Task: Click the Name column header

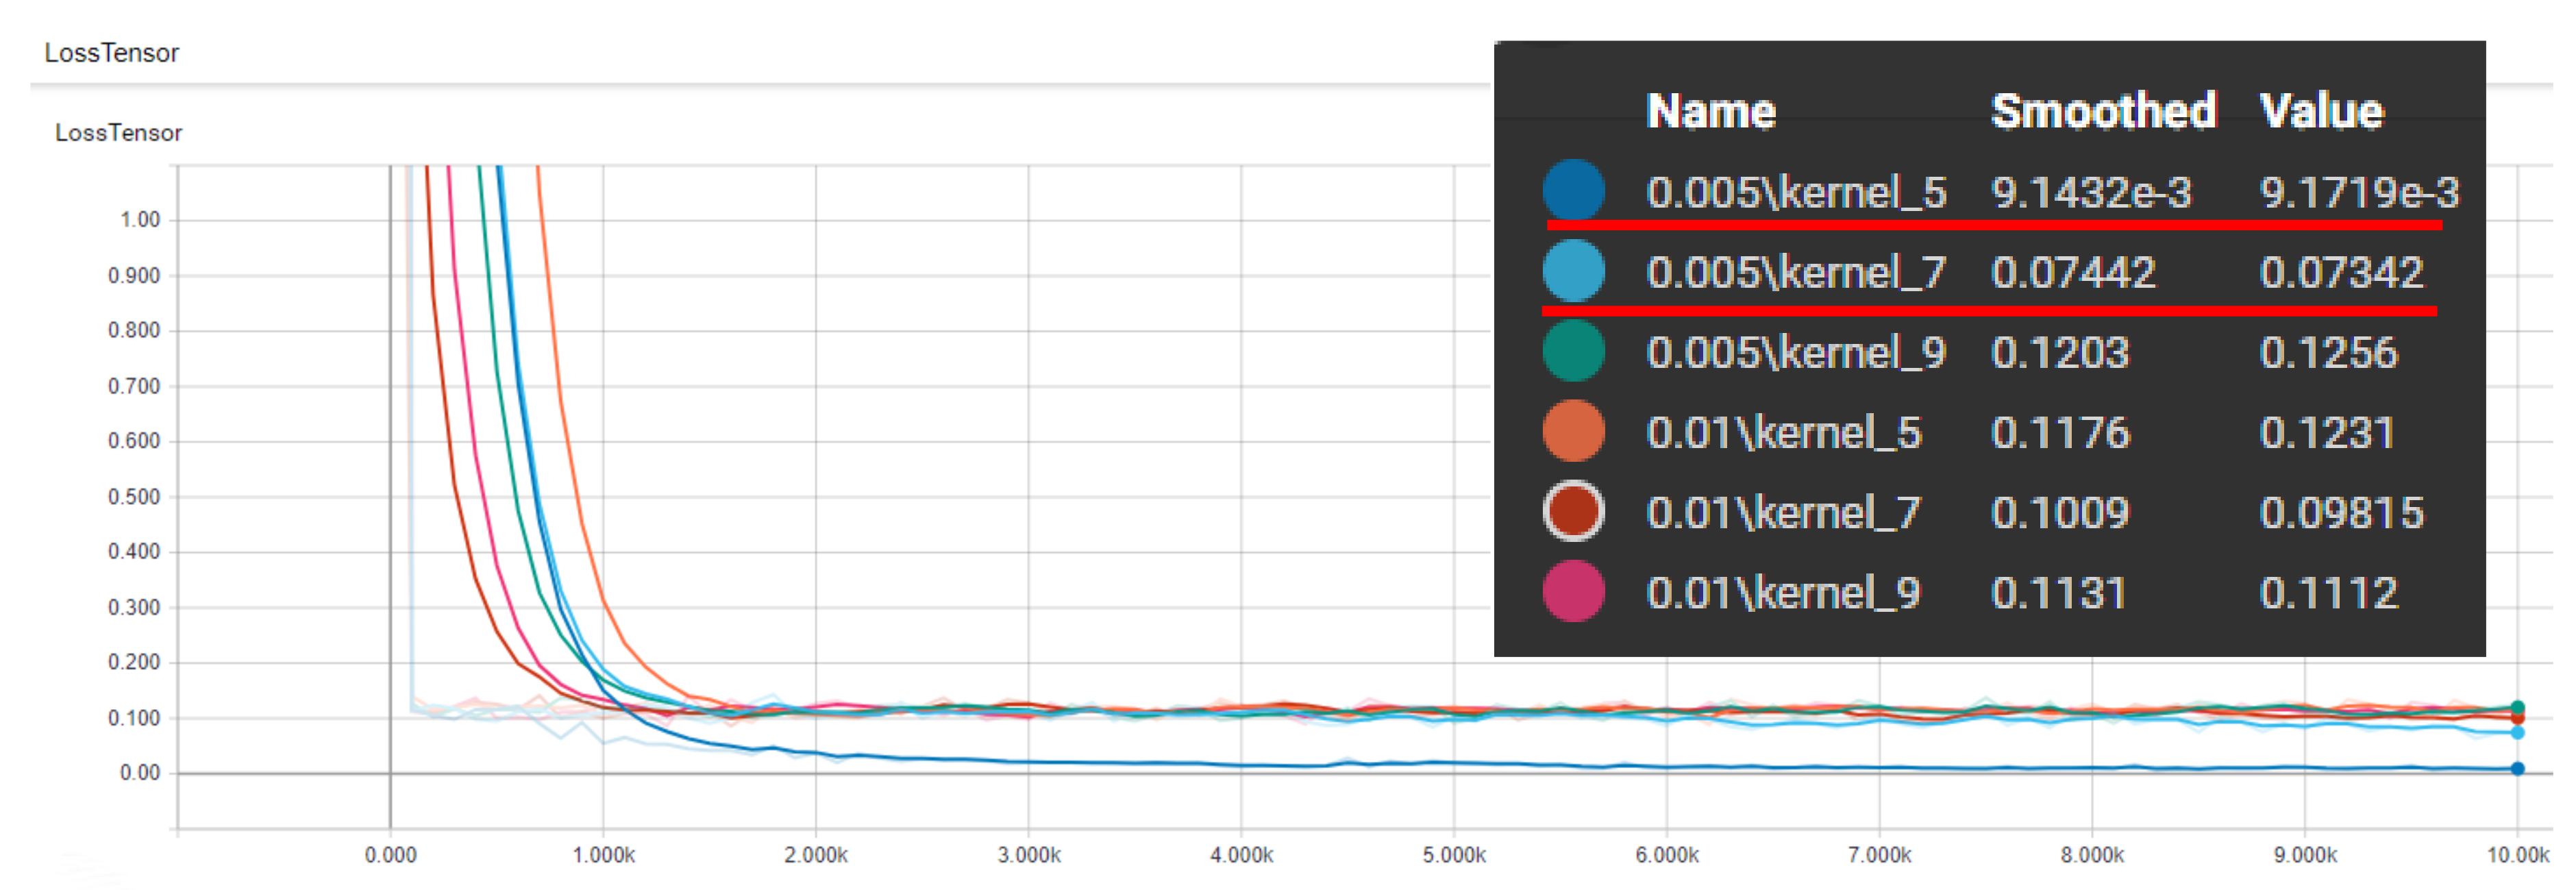Action: (1710, 111)
